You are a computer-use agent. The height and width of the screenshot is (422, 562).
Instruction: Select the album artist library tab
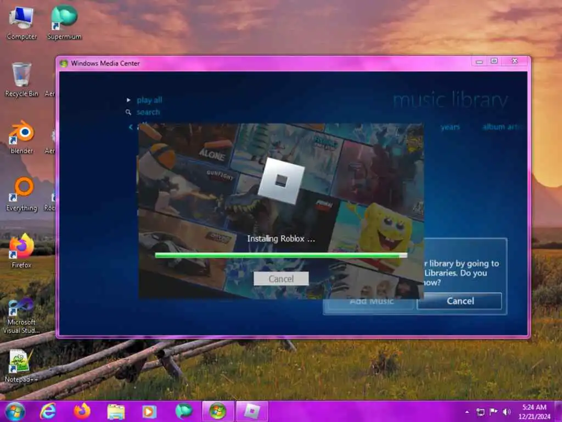pos(503,127)
